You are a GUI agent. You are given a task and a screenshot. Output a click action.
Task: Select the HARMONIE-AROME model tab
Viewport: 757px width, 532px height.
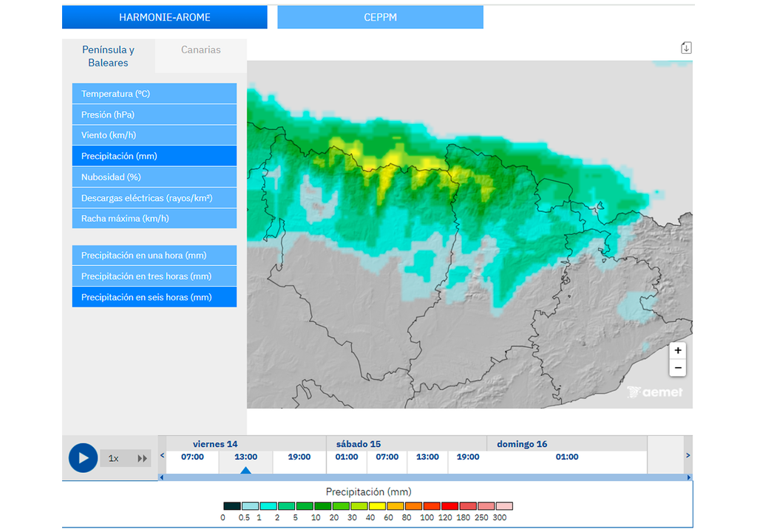164,17
